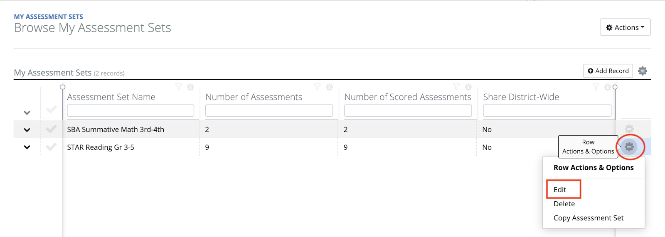The width and height of the screenshot is (665, 237).
Task: Toggle select-all checkmark in header row
Action: click(x=52, y=110)
